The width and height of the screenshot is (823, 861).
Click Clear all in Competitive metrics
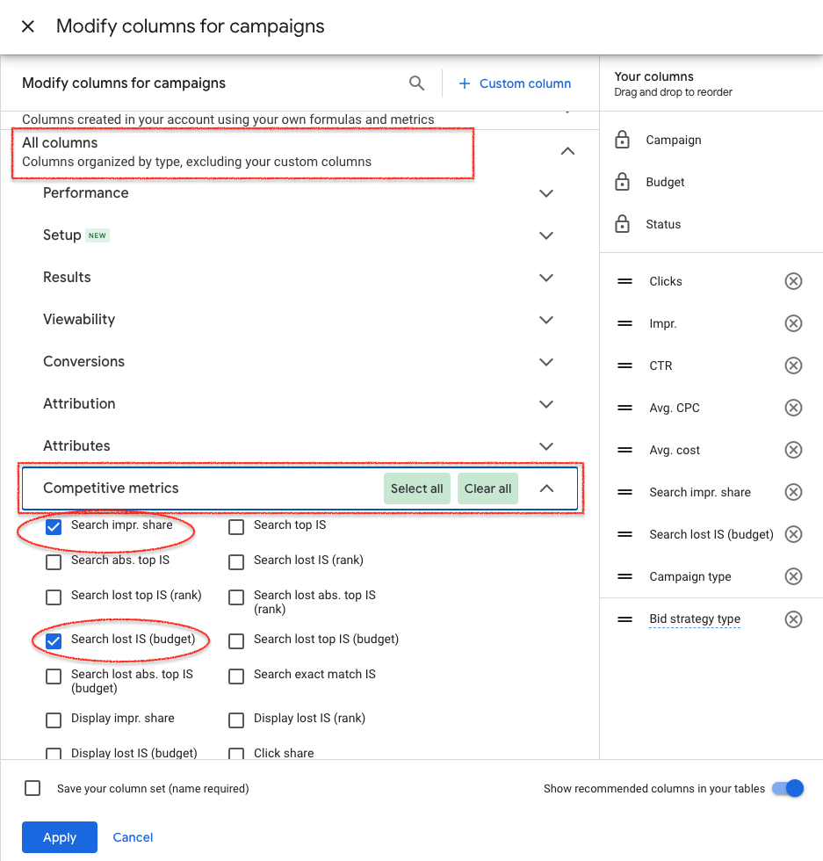(x=487, y=488)
